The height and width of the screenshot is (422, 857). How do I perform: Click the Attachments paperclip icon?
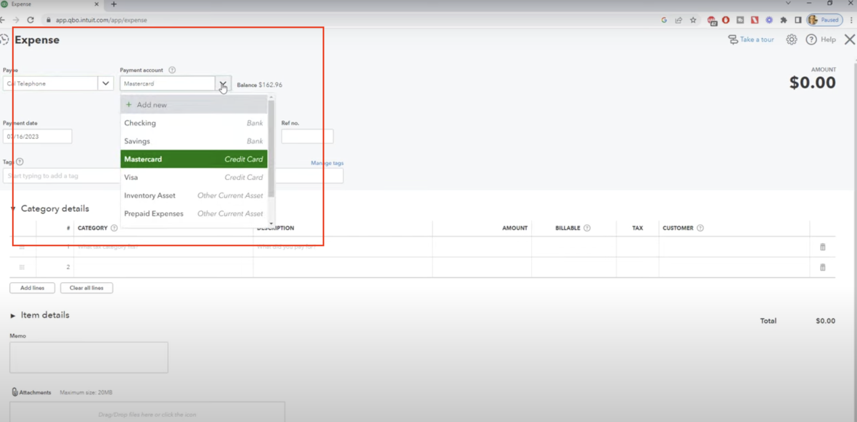(15, 392)
